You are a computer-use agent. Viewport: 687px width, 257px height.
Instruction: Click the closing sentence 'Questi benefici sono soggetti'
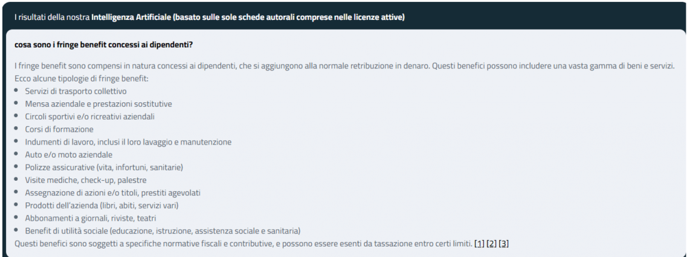point(242,244)
